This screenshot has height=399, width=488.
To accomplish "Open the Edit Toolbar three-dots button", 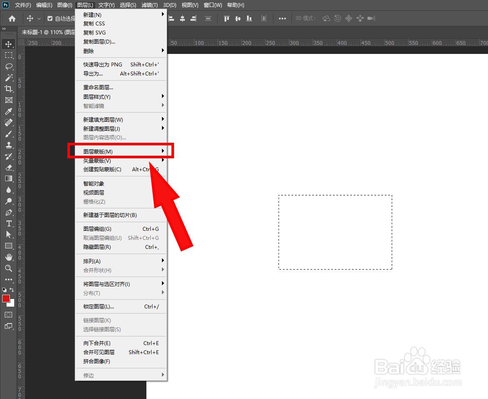I will point(8,280).
